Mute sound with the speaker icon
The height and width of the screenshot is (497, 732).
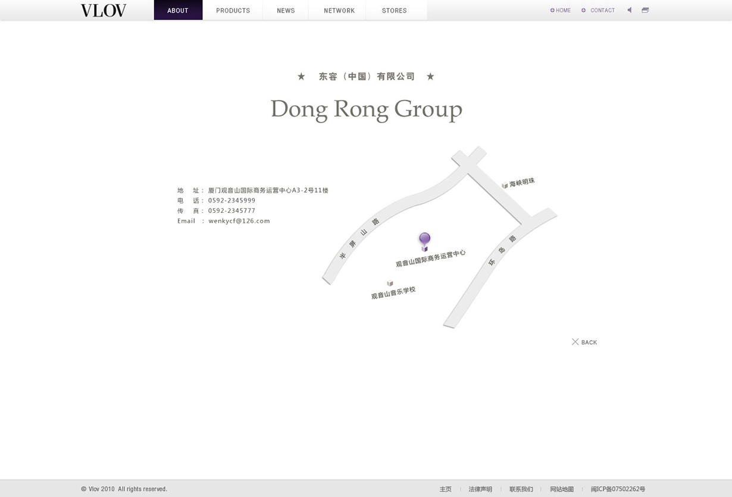tap(630, 10)
